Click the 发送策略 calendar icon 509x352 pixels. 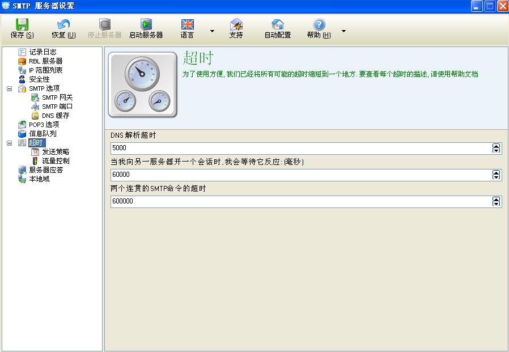click(x=35, y=152)
